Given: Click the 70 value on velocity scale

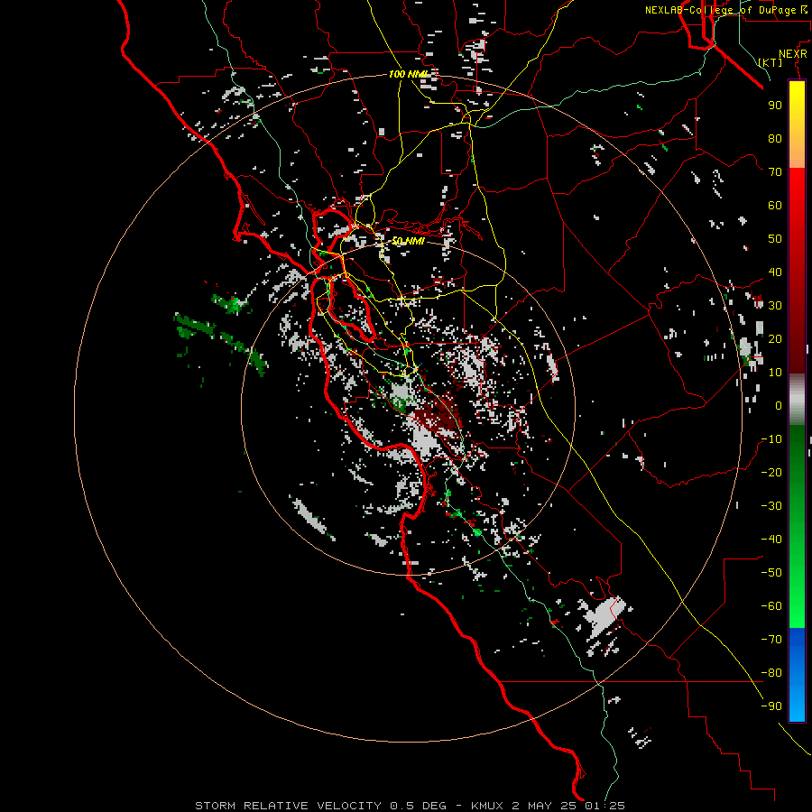Looking at the screenshot, I should pyautogui.click(x=775, y=172).
